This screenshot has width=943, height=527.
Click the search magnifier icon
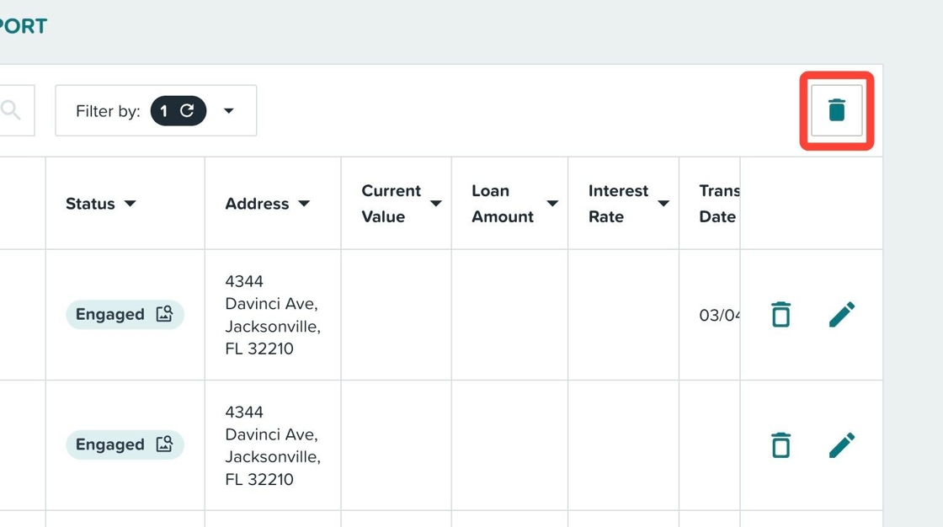[11, 110]
